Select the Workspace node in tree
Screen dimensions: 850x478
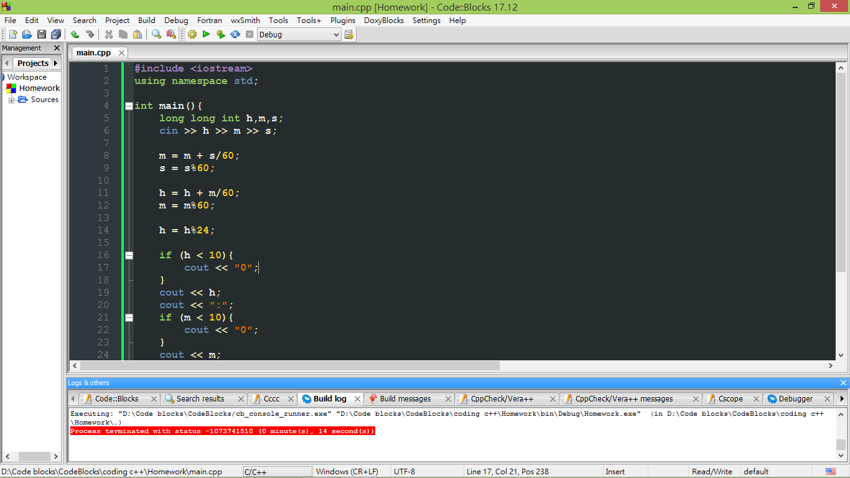point(27,77)
